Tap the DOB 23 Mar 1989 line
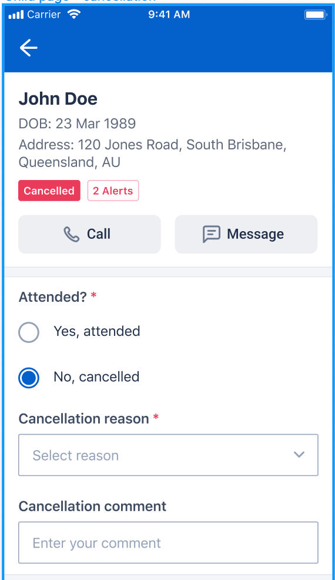Screen dimensions: 335x580 click(77, 124)
